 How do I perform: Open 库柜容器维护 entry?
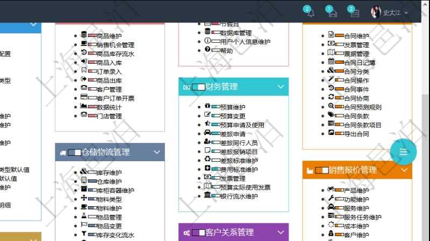(116, 191)
